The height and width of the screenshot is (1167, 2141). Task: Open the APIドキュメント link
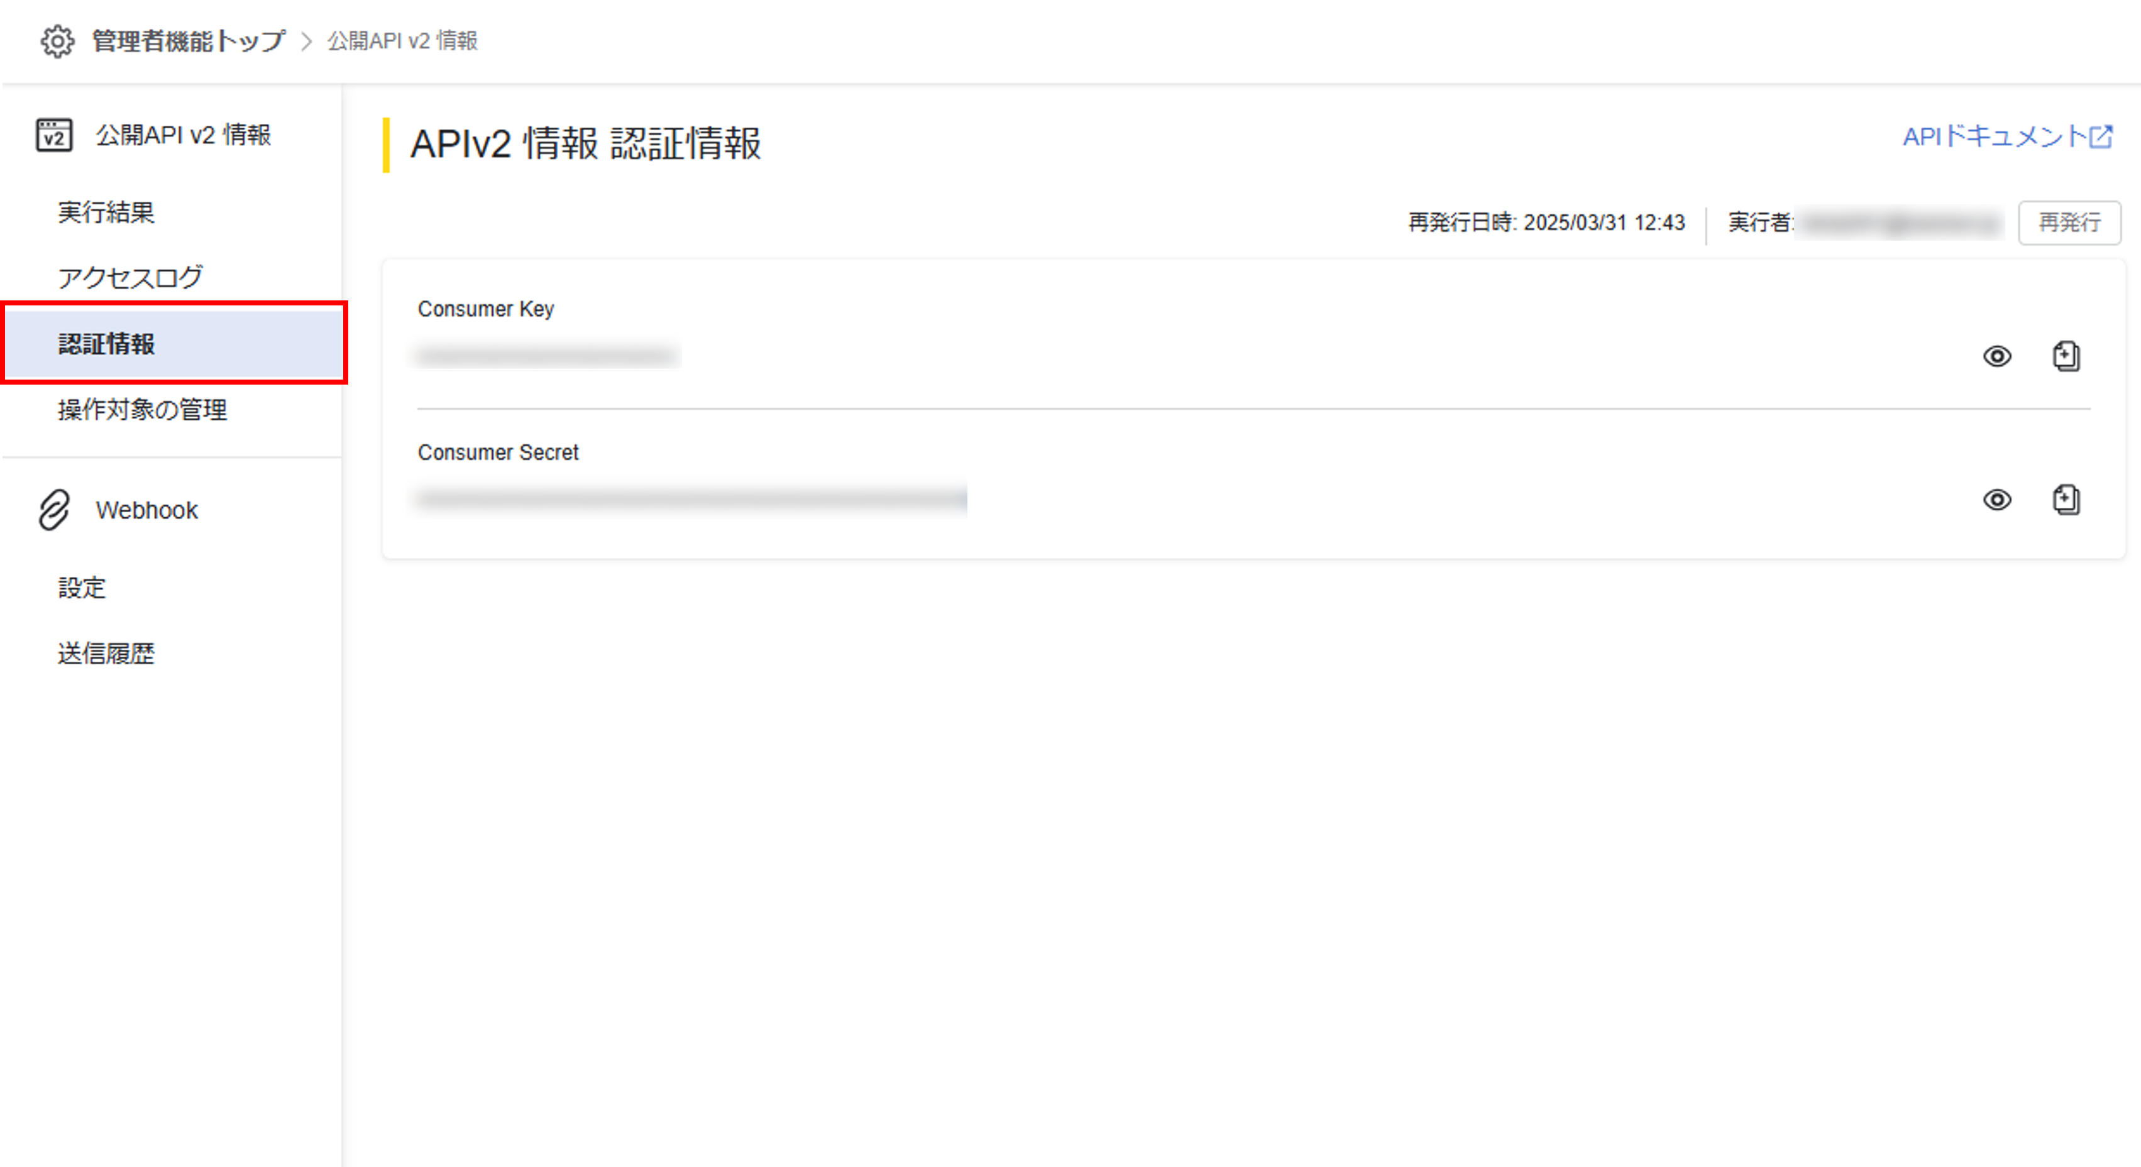(x=1995, y=136)
